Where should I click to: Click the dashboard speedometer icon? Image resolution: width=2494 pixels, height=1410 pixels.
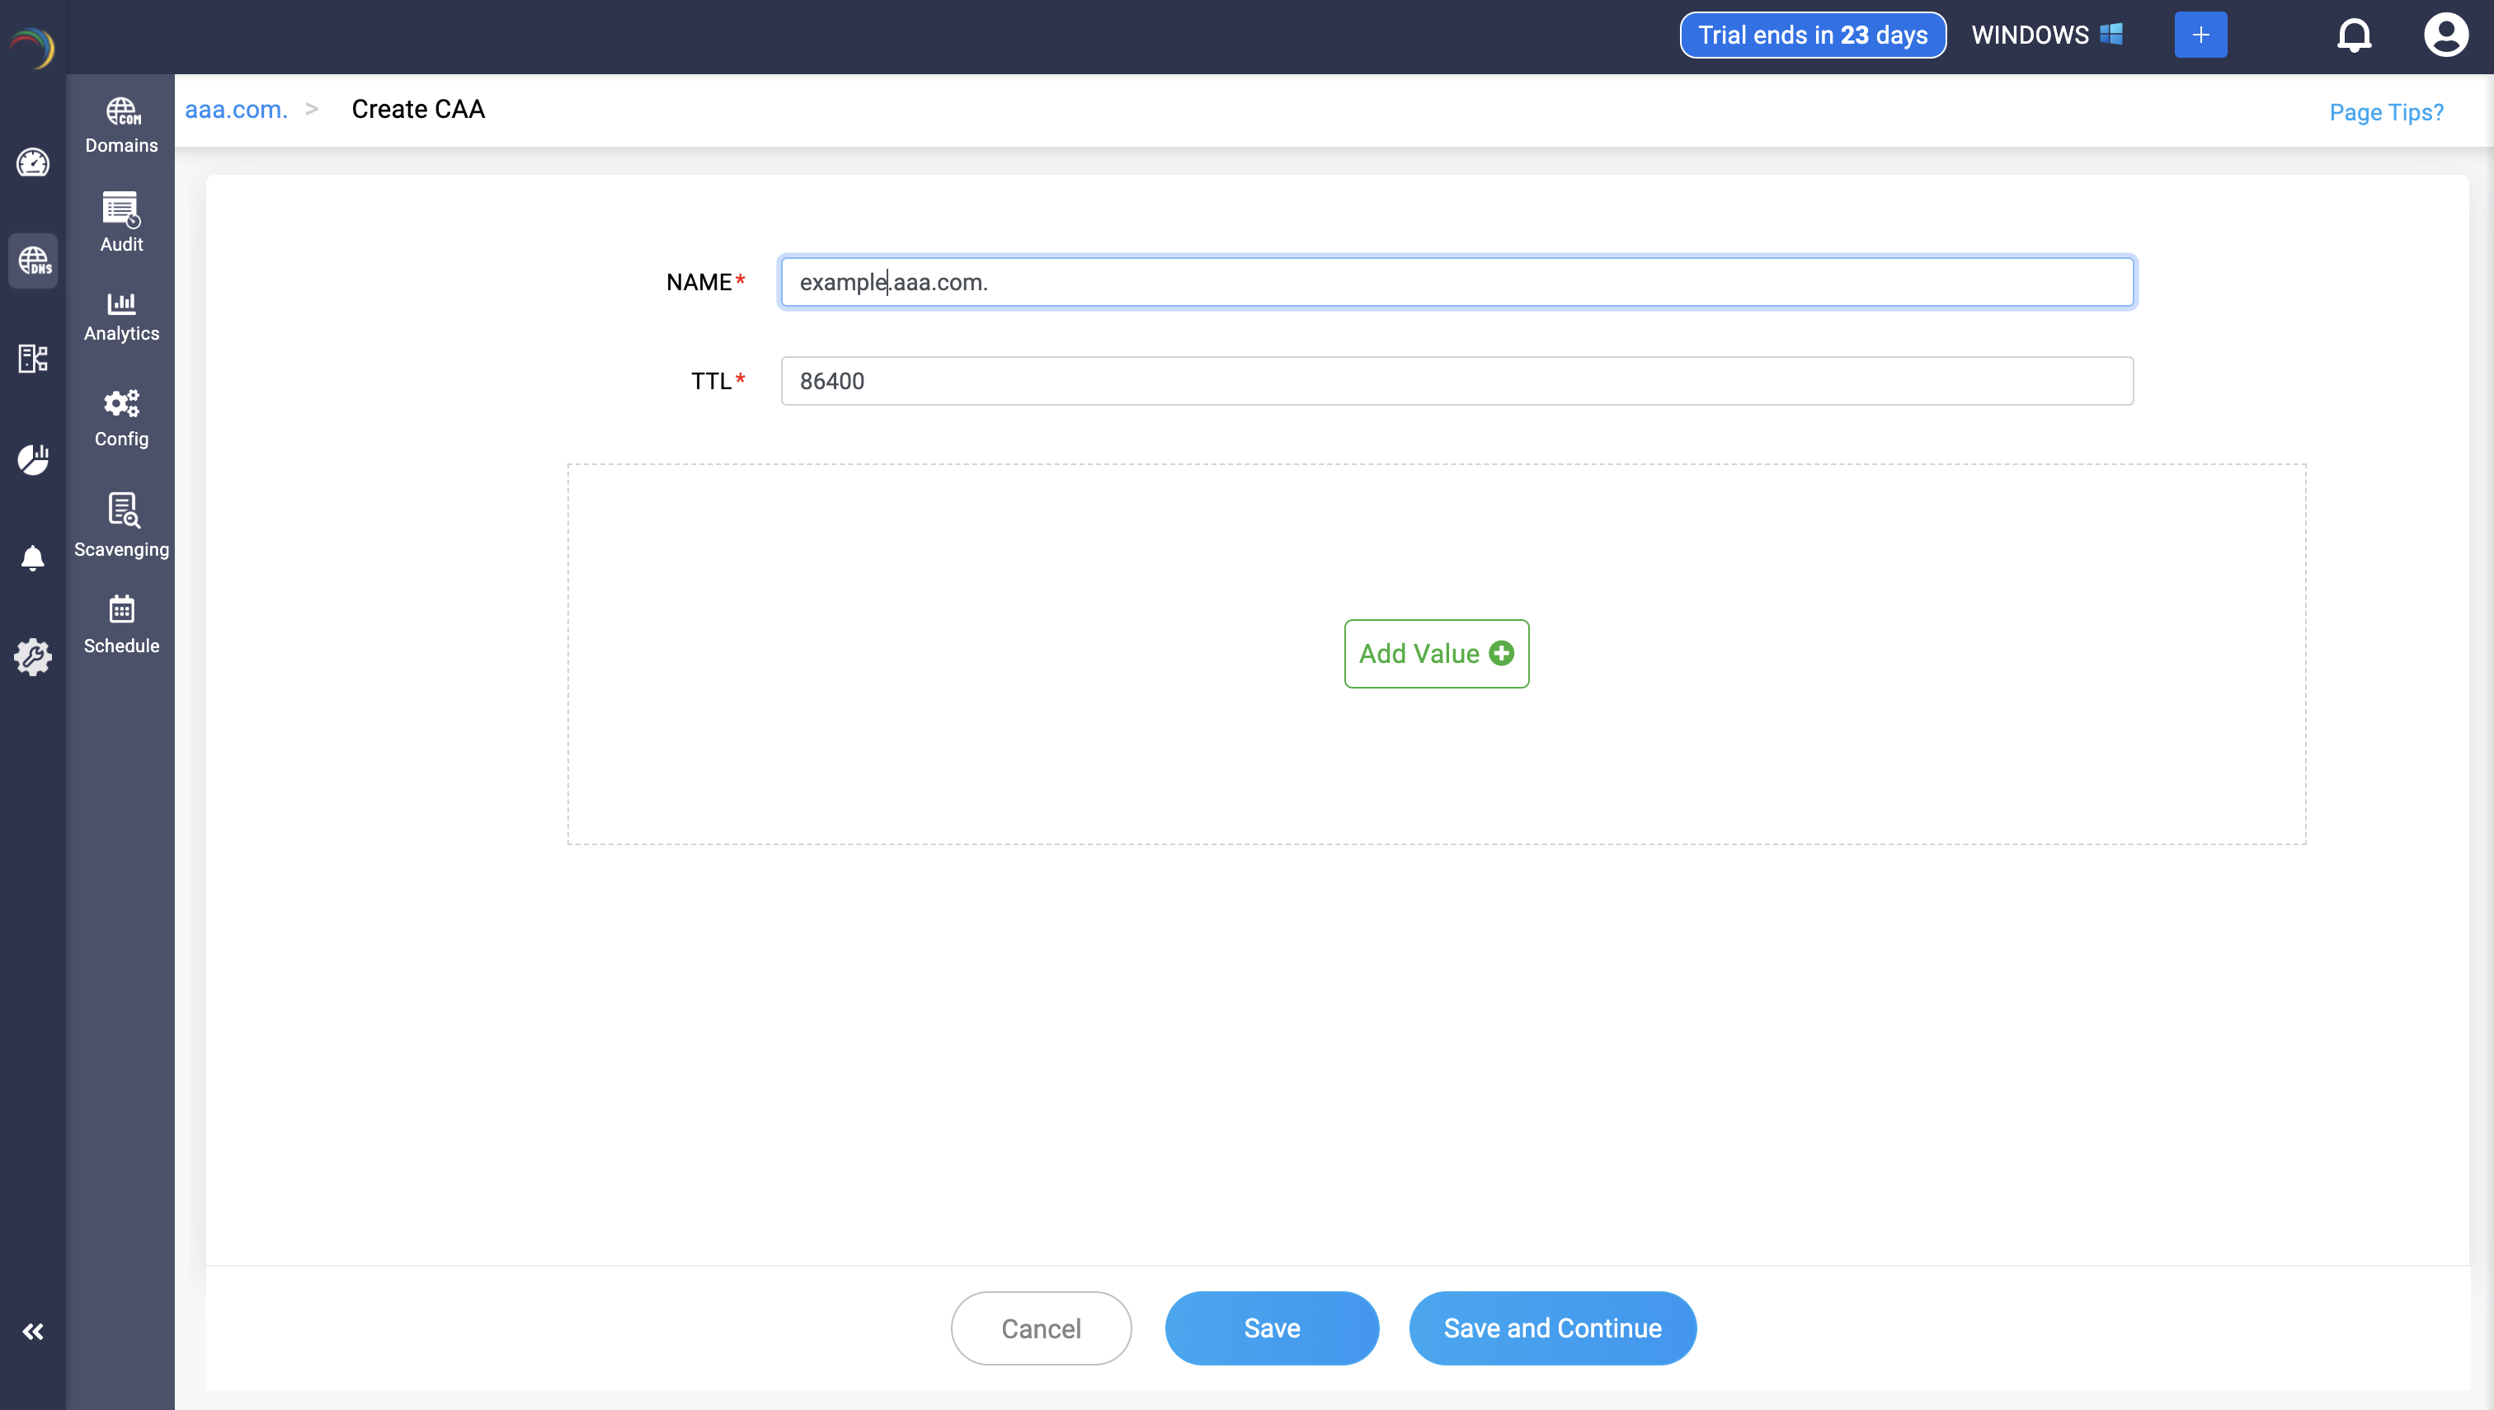click(33, 162)
